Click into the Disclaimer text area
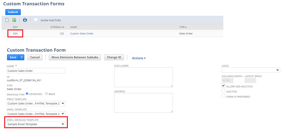Viewport: 283px width, 132px height. pyautogui.click(x=143, y=77)
